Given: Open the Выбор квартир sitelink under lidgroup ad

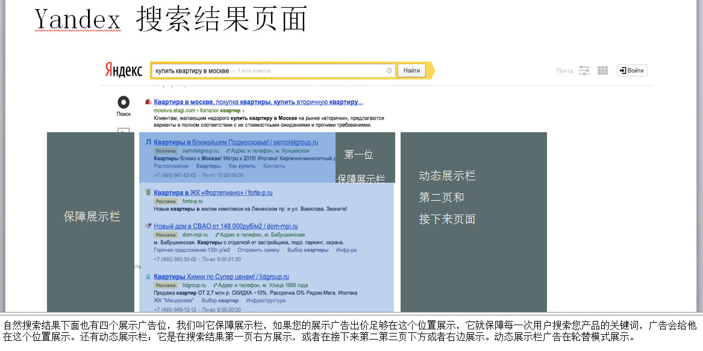Looking at the screenshot, I should point(220,301).
